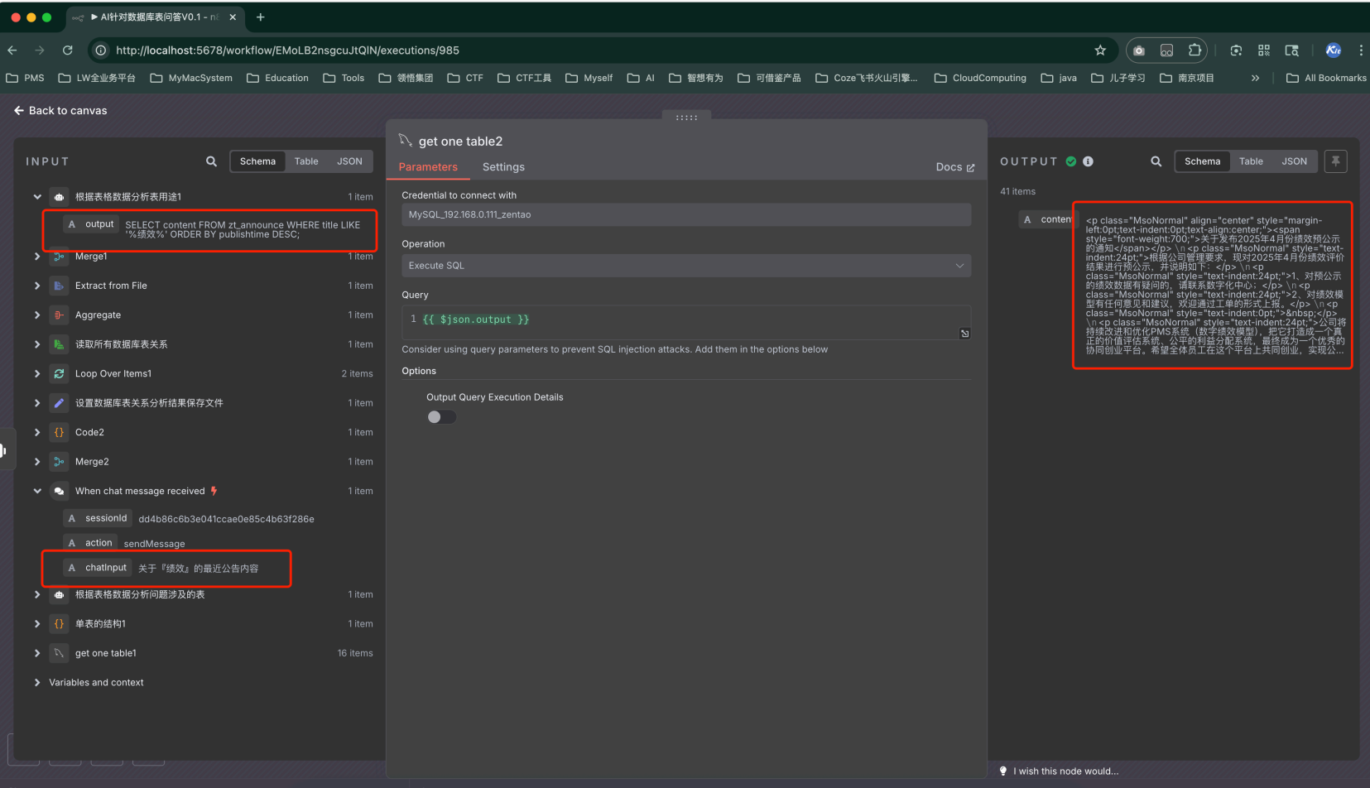Screen dimensions: 1370x788
Task: Click the Code2 braces icon
Action: [59, 432]
